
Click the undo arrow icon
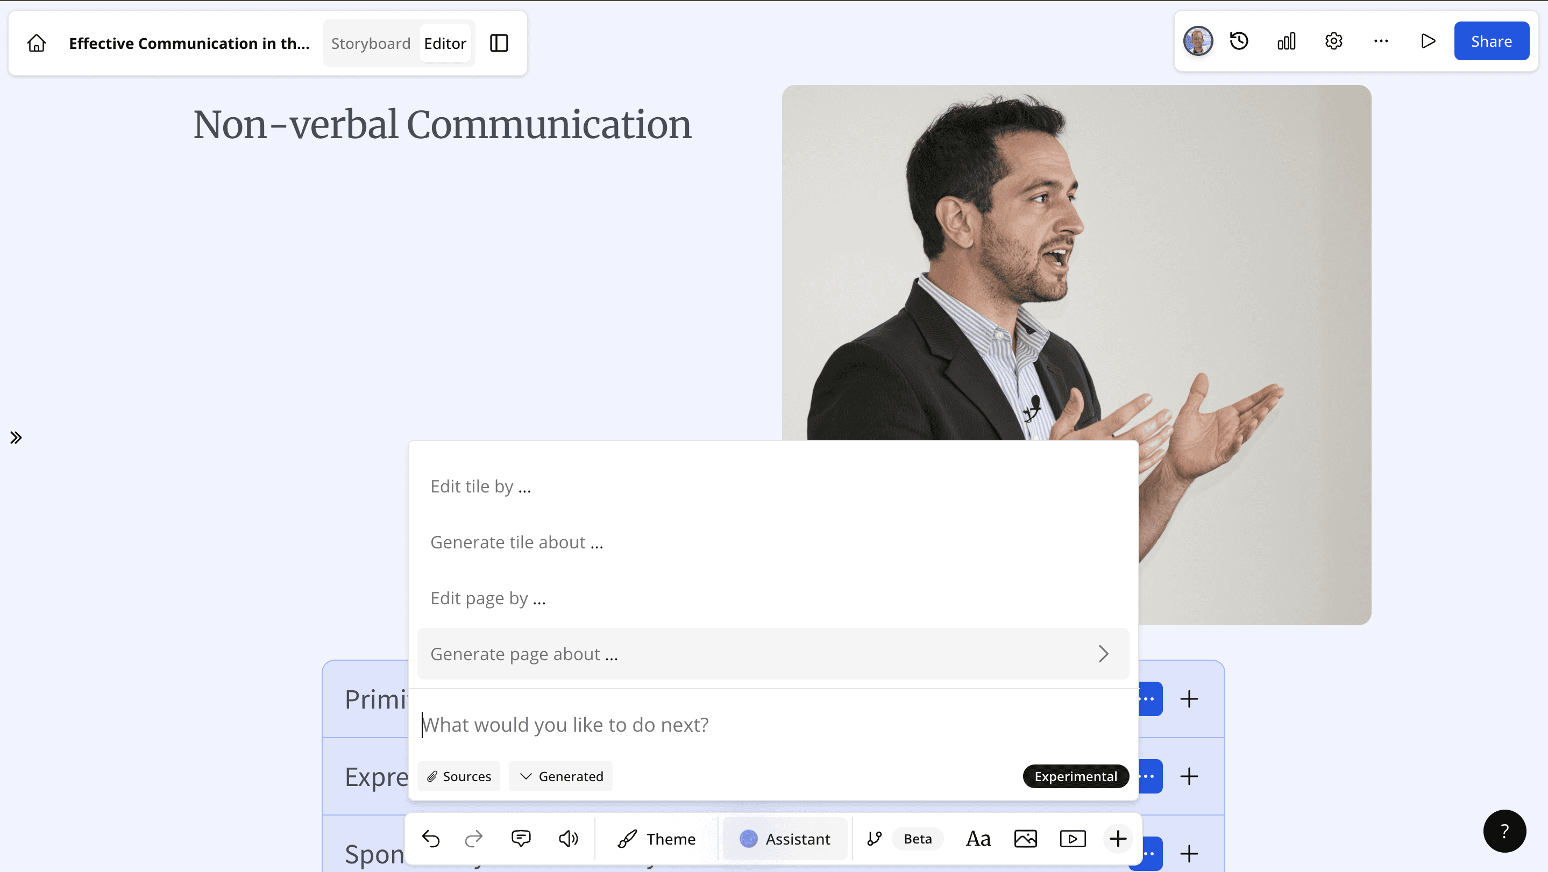(x=431, y=839)
